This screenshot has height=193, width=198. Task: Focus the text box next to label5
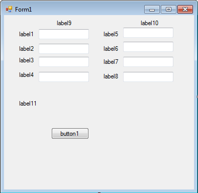point(148,33)
